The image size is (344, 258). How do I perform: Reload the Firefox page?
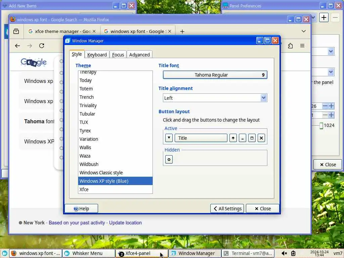tap(42, 46)
